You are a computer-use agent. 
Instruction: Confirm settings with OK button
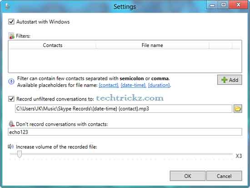pos(187,176)
